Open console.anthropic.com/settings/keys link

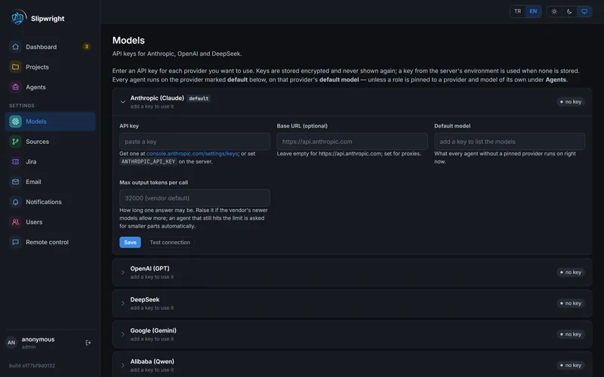point(193,154)
